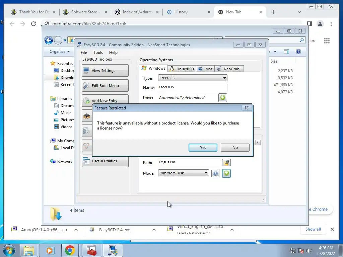Viewport: 343px width, 257px height.
Task: Reload the page in Chrome
Action: click(33, 24)
